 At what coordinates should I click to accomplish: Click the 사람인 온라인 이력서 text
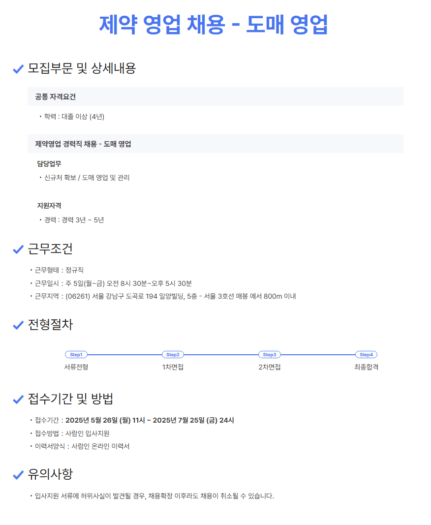[100, 446]
